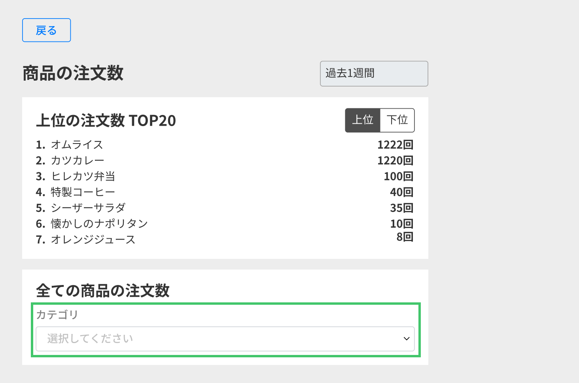The image size is (579, 383).
Task: Select カツカレー in the ranking list
Action: (x=78, y=160)
